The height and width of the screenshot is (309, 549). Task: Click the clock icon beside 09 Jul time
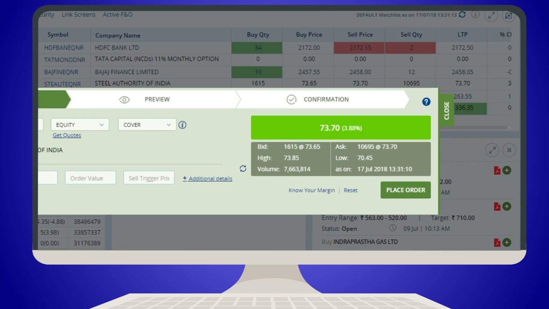[x=392, y=228]
